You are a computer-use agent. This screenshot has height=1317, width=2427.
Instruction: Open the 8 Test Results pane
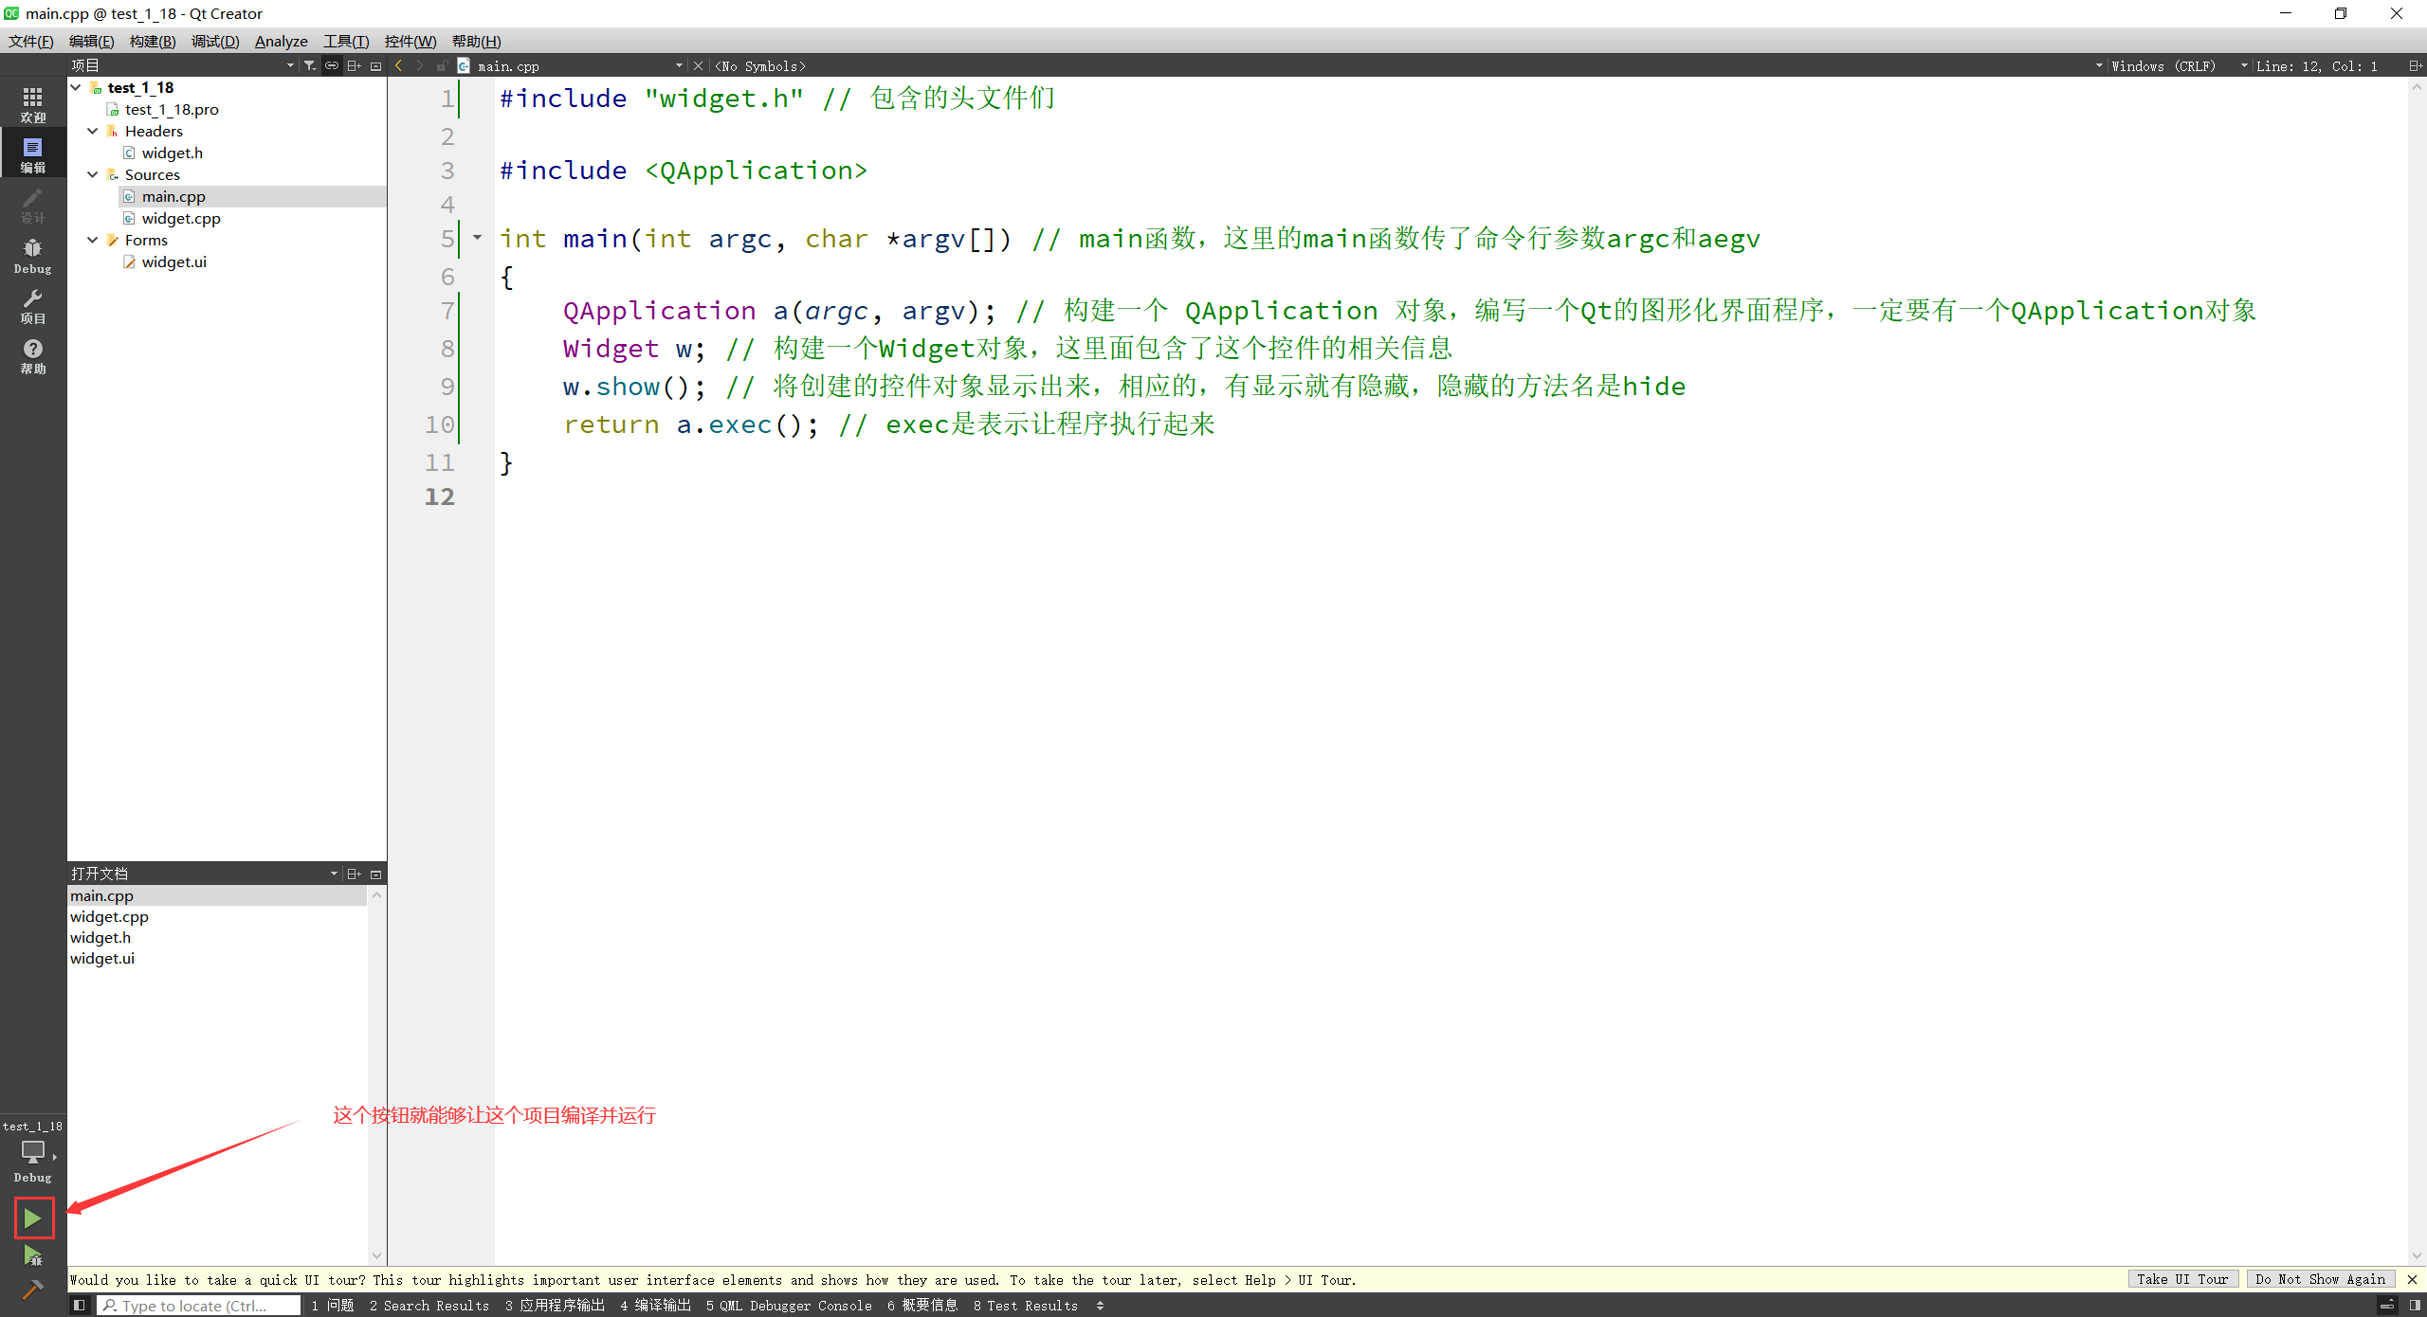point(1026,1306)
